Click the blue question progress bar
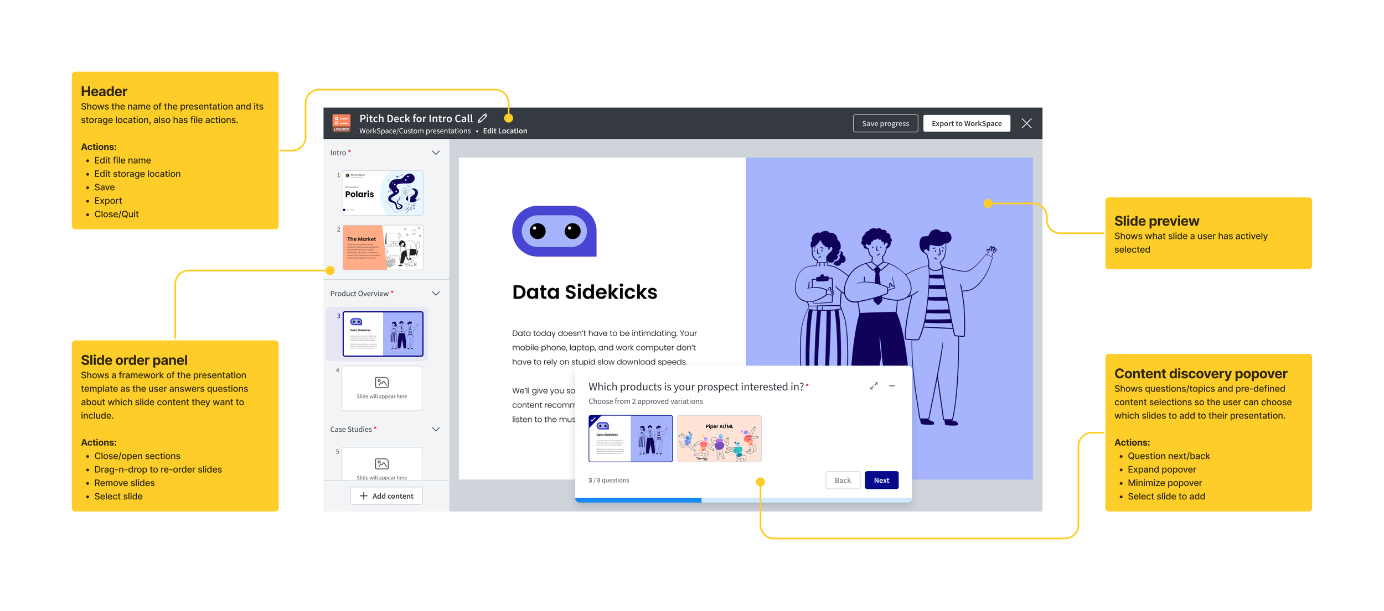The height and width of the screenshot is (611, 1384). tap(638, 500)
